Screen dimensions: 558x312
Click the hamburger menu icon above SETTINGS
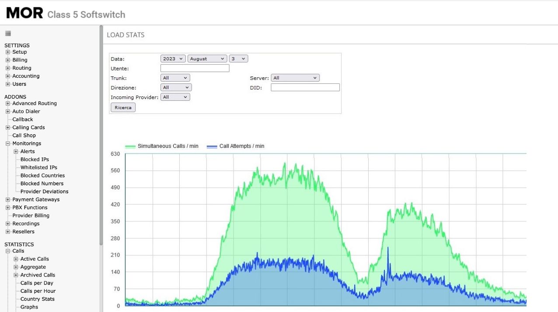coord(7,33)
